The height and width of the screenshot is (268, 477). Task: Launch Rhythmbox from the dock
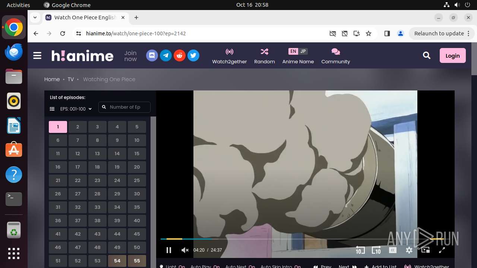click(14, 101)
